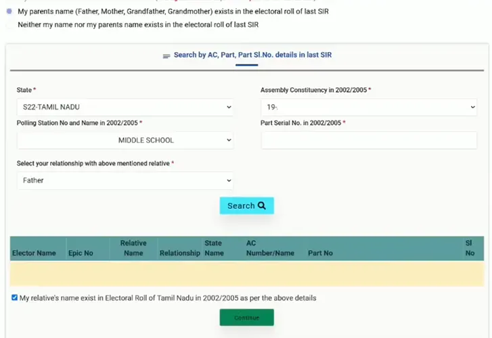Image resolution: width=492 pixels, height=338 pixels.
Task: Click the Relationship column header in table
Action: tap(179, 254)
